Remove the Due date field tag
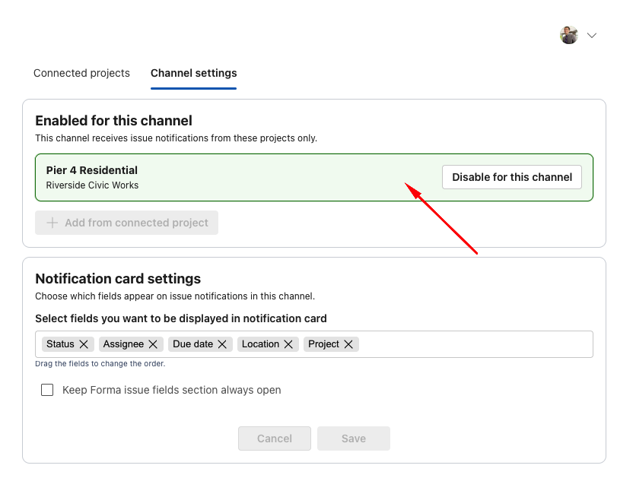617x497 pixels. (x=222, y=344)
